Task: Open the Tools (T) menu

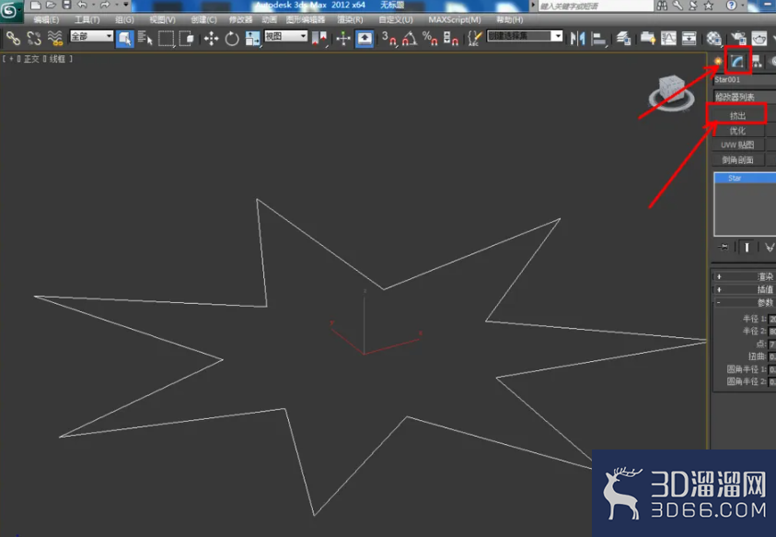Action: (x=87, y=20)
